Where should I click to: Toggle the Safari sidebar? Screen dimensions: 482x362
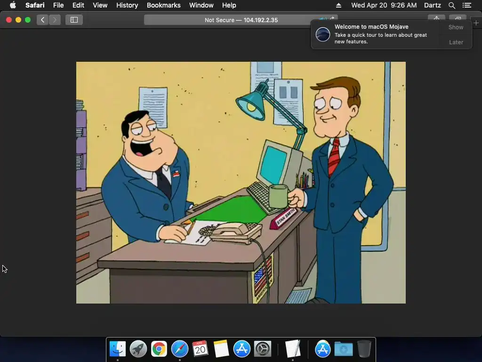pyautogui.click(x=74, y=20)
